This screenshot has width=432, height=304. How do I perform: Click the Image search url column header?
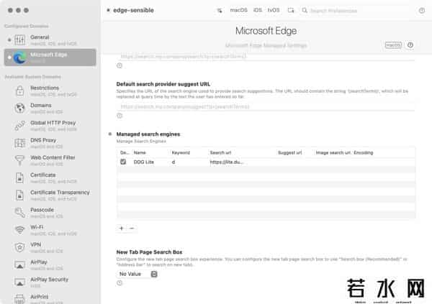[x=333, y=152]
